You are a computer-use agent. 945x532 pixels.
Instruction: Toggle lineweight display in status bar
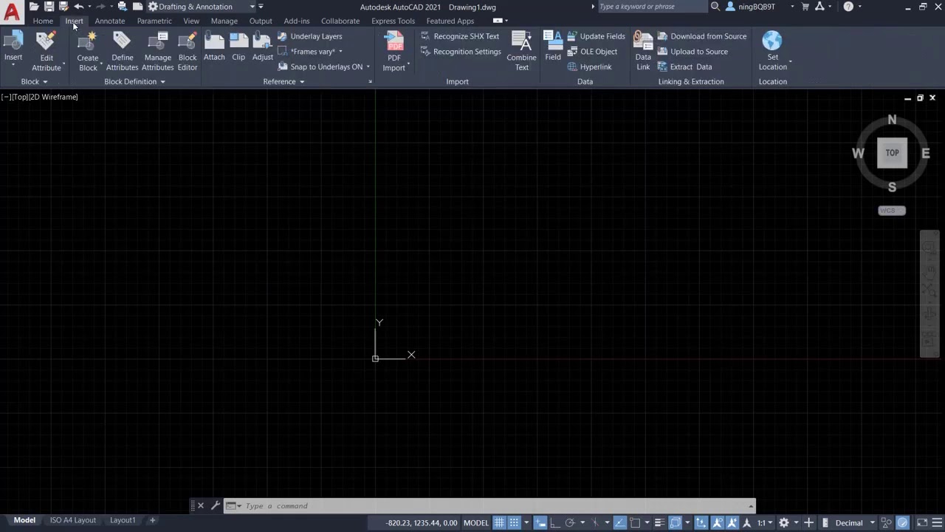(659, 522)
